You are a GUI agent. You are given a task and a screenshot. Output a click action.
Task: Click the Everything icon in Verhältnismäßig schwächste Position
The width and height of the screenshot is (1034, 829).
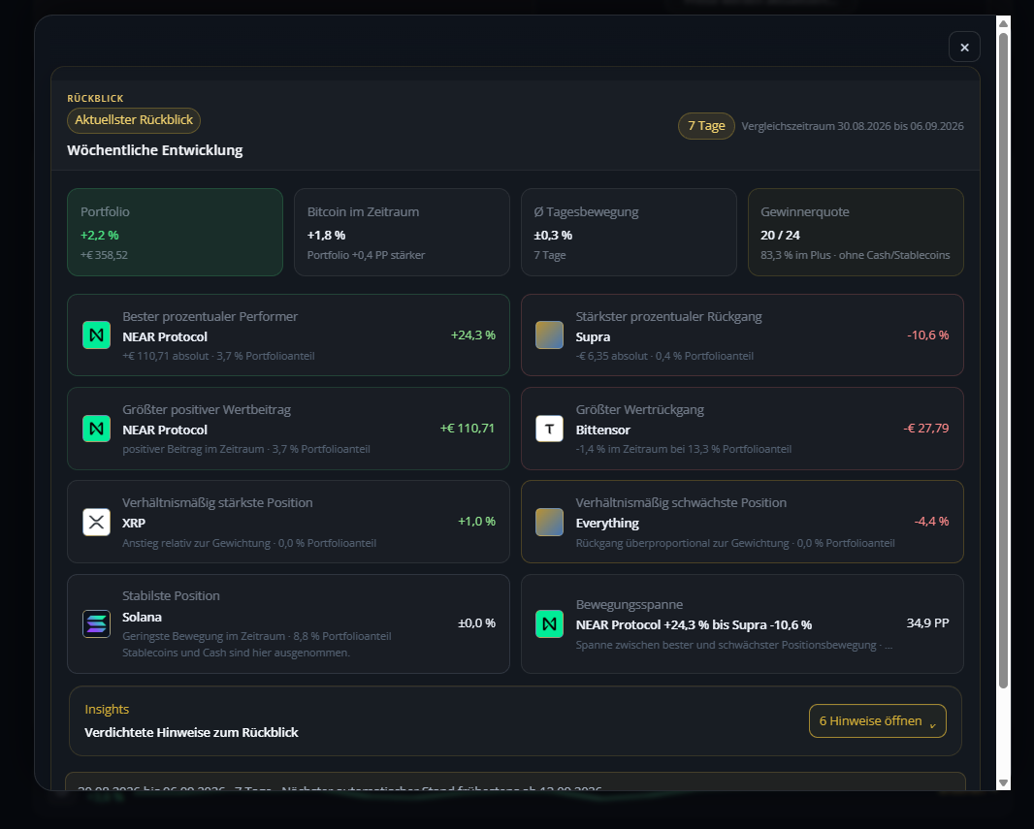(x=549, y=522)
